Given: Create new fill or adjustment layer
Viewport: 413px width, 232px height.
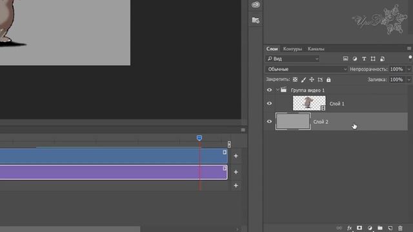Looking at the screenshot, I should coord(370,227).
